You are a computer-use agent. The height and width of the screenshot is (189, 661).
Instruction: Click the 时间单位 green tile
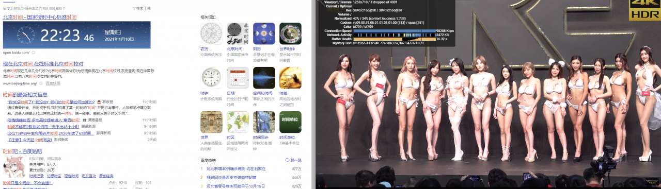[290, 122]
